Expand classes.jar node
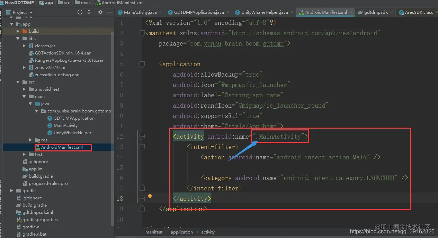This screenshot has height=238, width=438. pyautogui.click(x=24, y=46)
